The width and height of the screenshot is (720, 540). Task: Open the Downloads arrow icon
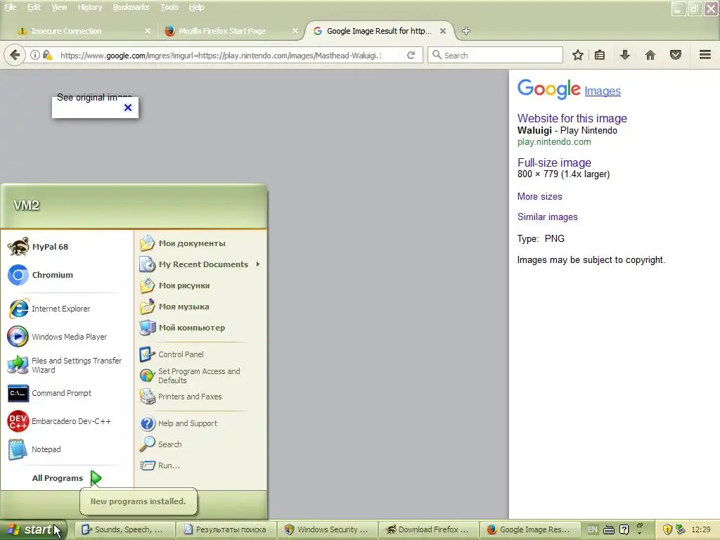(x=625, y=55)
